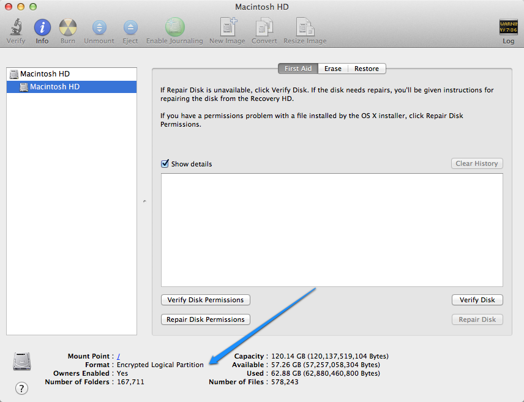Click the drive icon of the top sidebar disk
This screenshot has width=524, height=402.
point(14,74)
